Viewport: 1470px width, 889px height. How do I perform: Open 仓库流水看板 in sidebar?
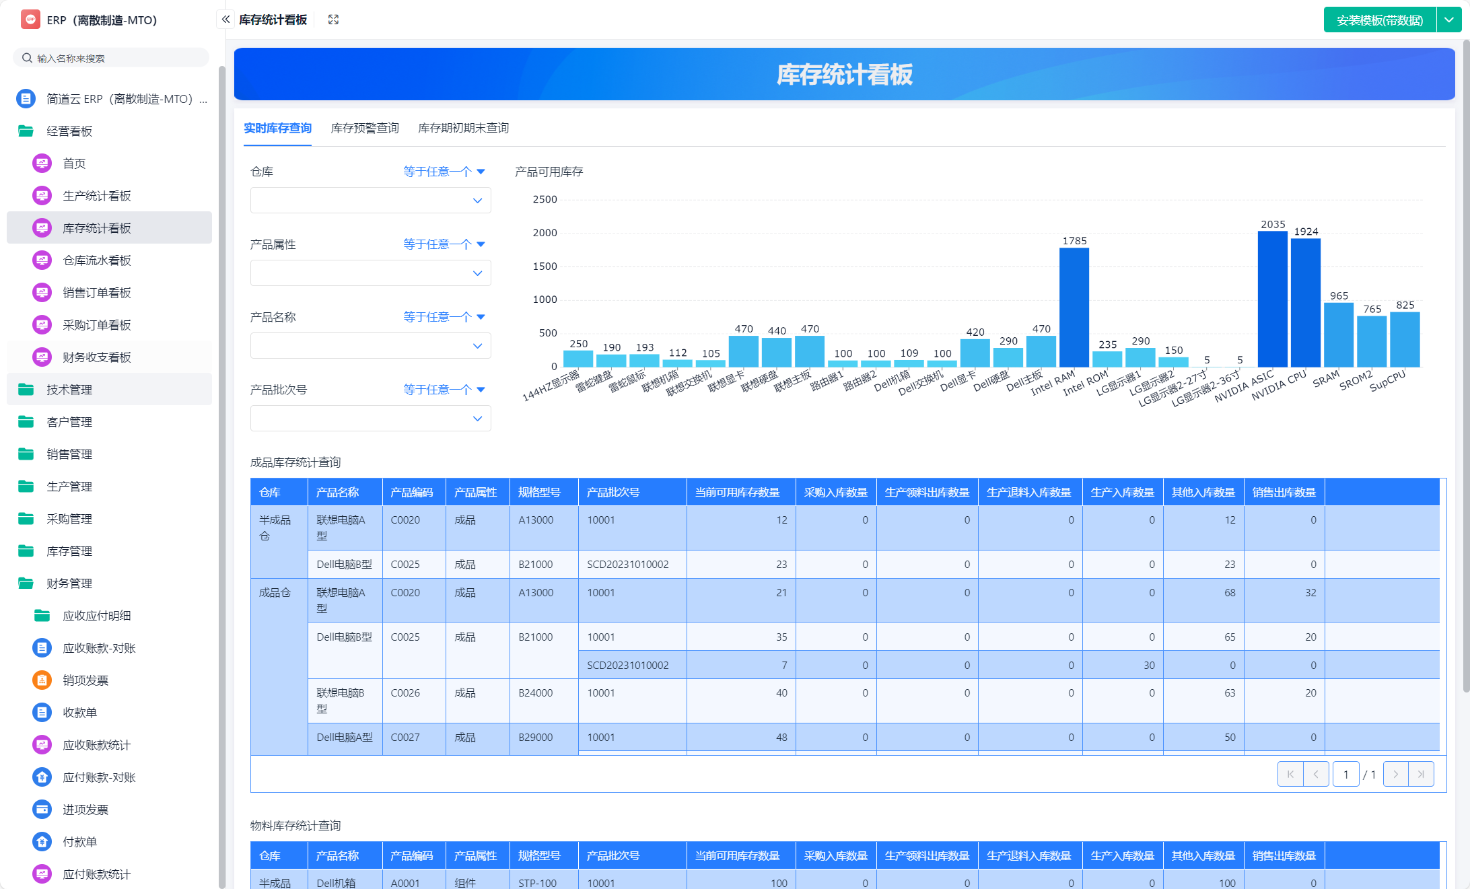coord(97,260)
